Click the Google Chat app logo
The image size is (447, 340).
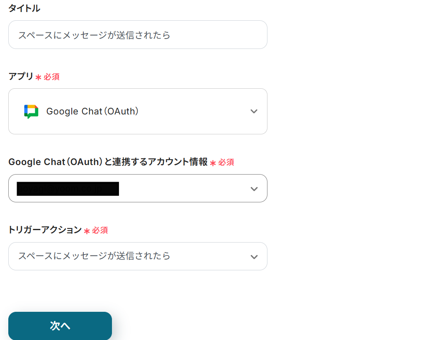pos(31,112)
